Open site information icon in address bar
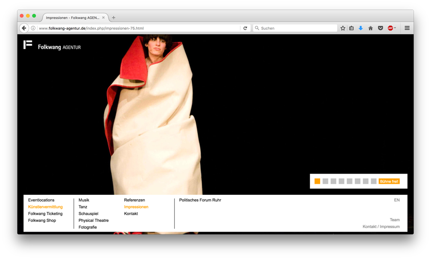The height and width of the screenshot is (259, 431). (33, 28)
